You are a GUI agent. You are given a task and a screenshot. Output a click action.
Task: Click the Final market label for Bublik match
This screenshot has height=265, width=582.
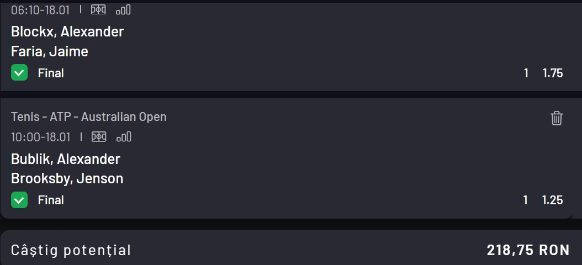pyautogui.click(x=51, y=200)
